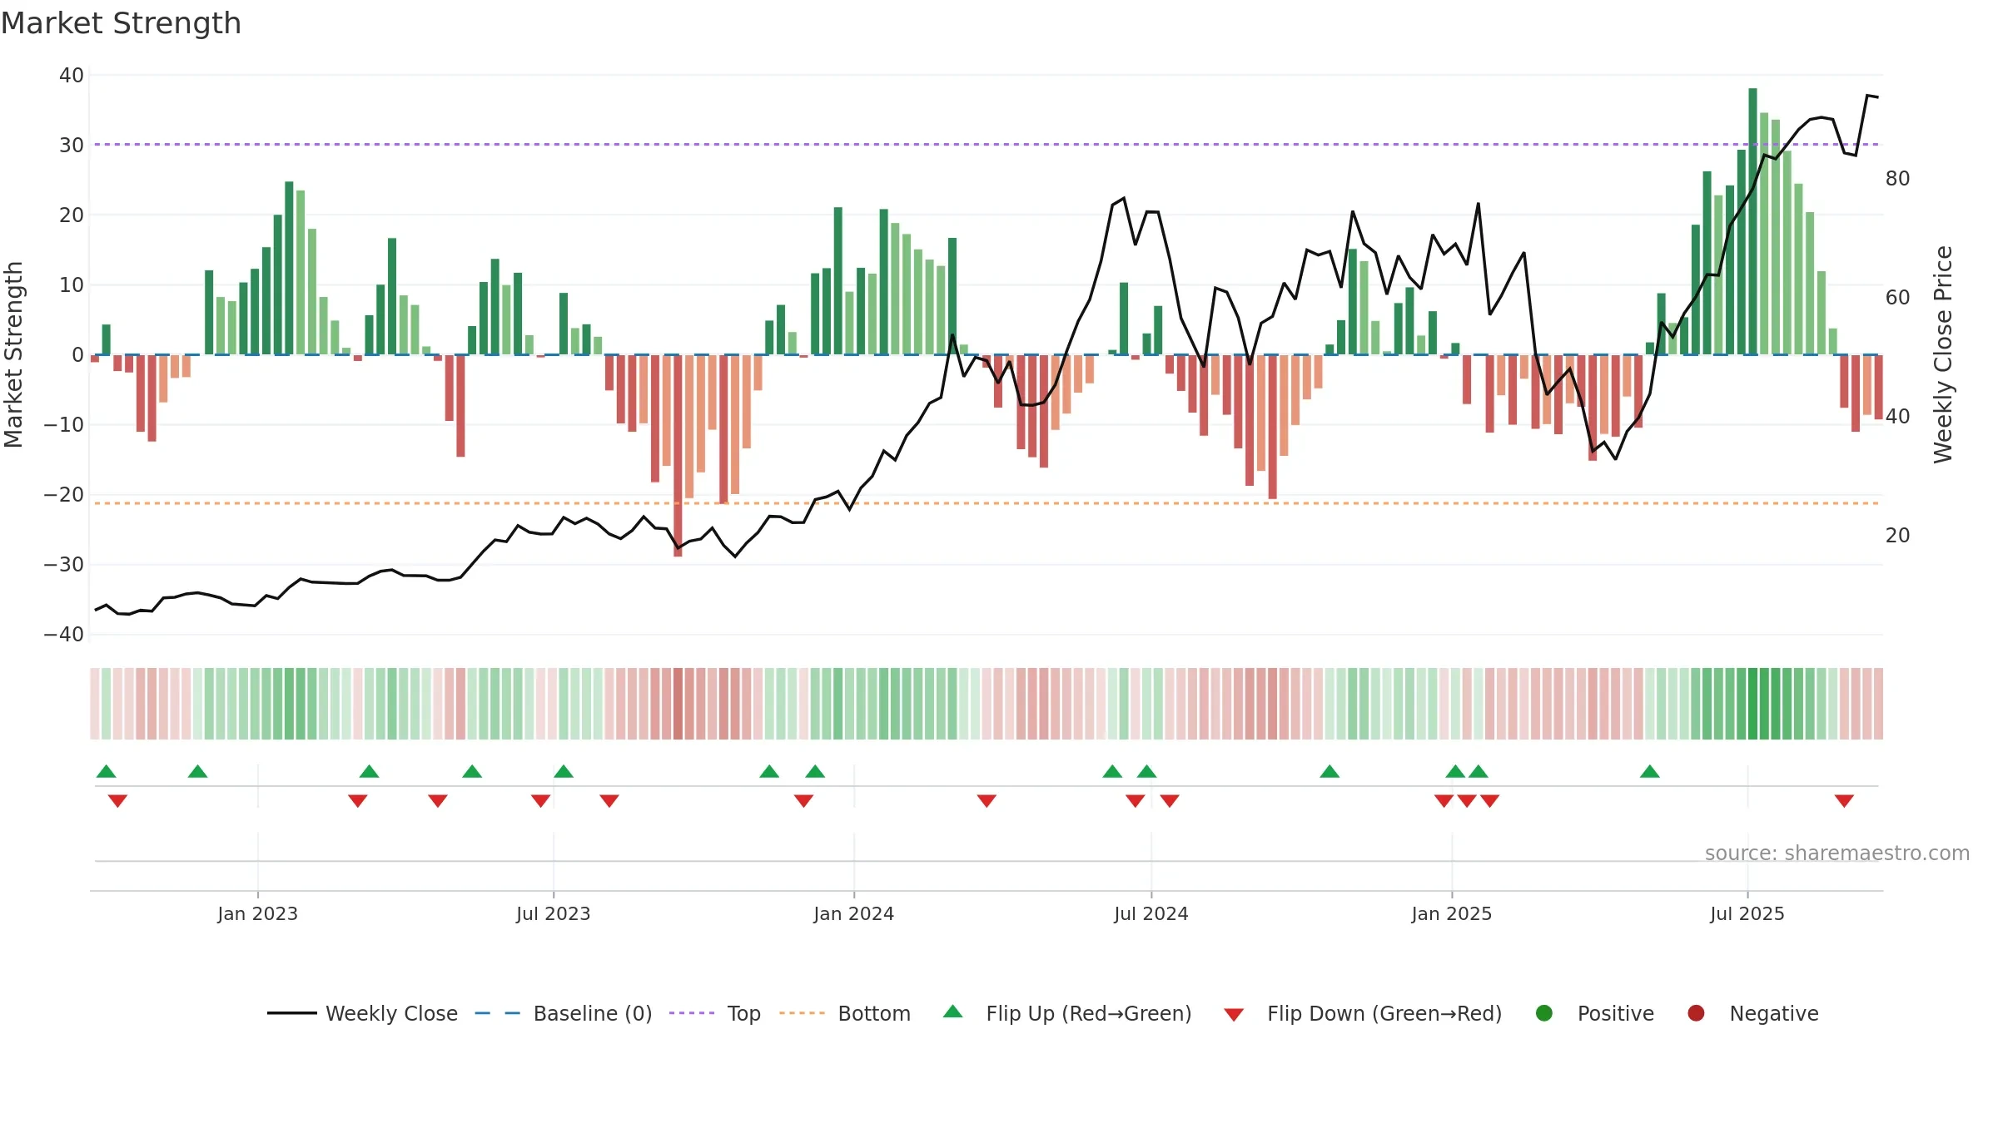
Task: Click the deepest red bar reaching near -29
Action: pyautogui.click(x=678, y=456)
